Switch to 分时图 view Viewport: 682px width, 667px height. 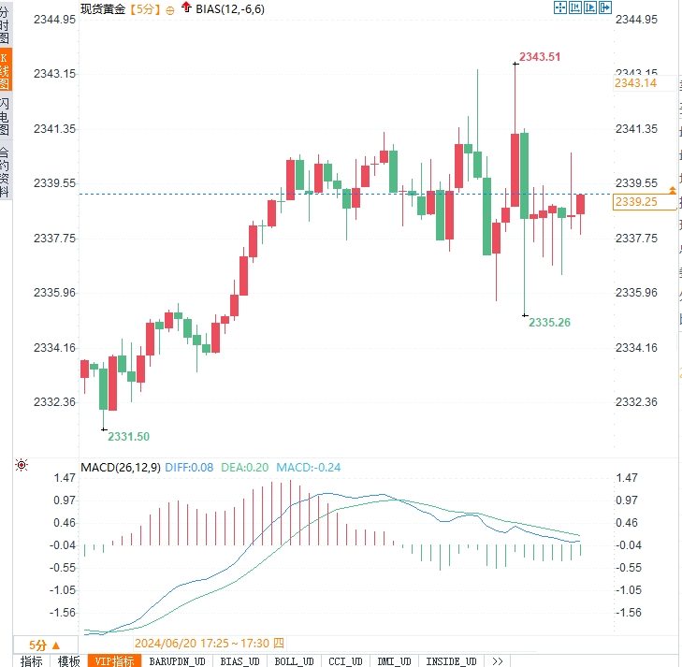pos(5,25)
